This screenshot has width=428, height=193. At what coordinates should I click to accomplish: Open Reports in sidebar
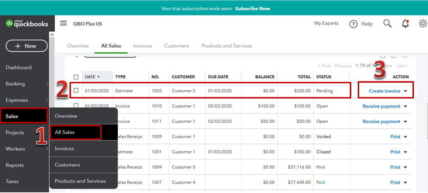coord(15,165)
